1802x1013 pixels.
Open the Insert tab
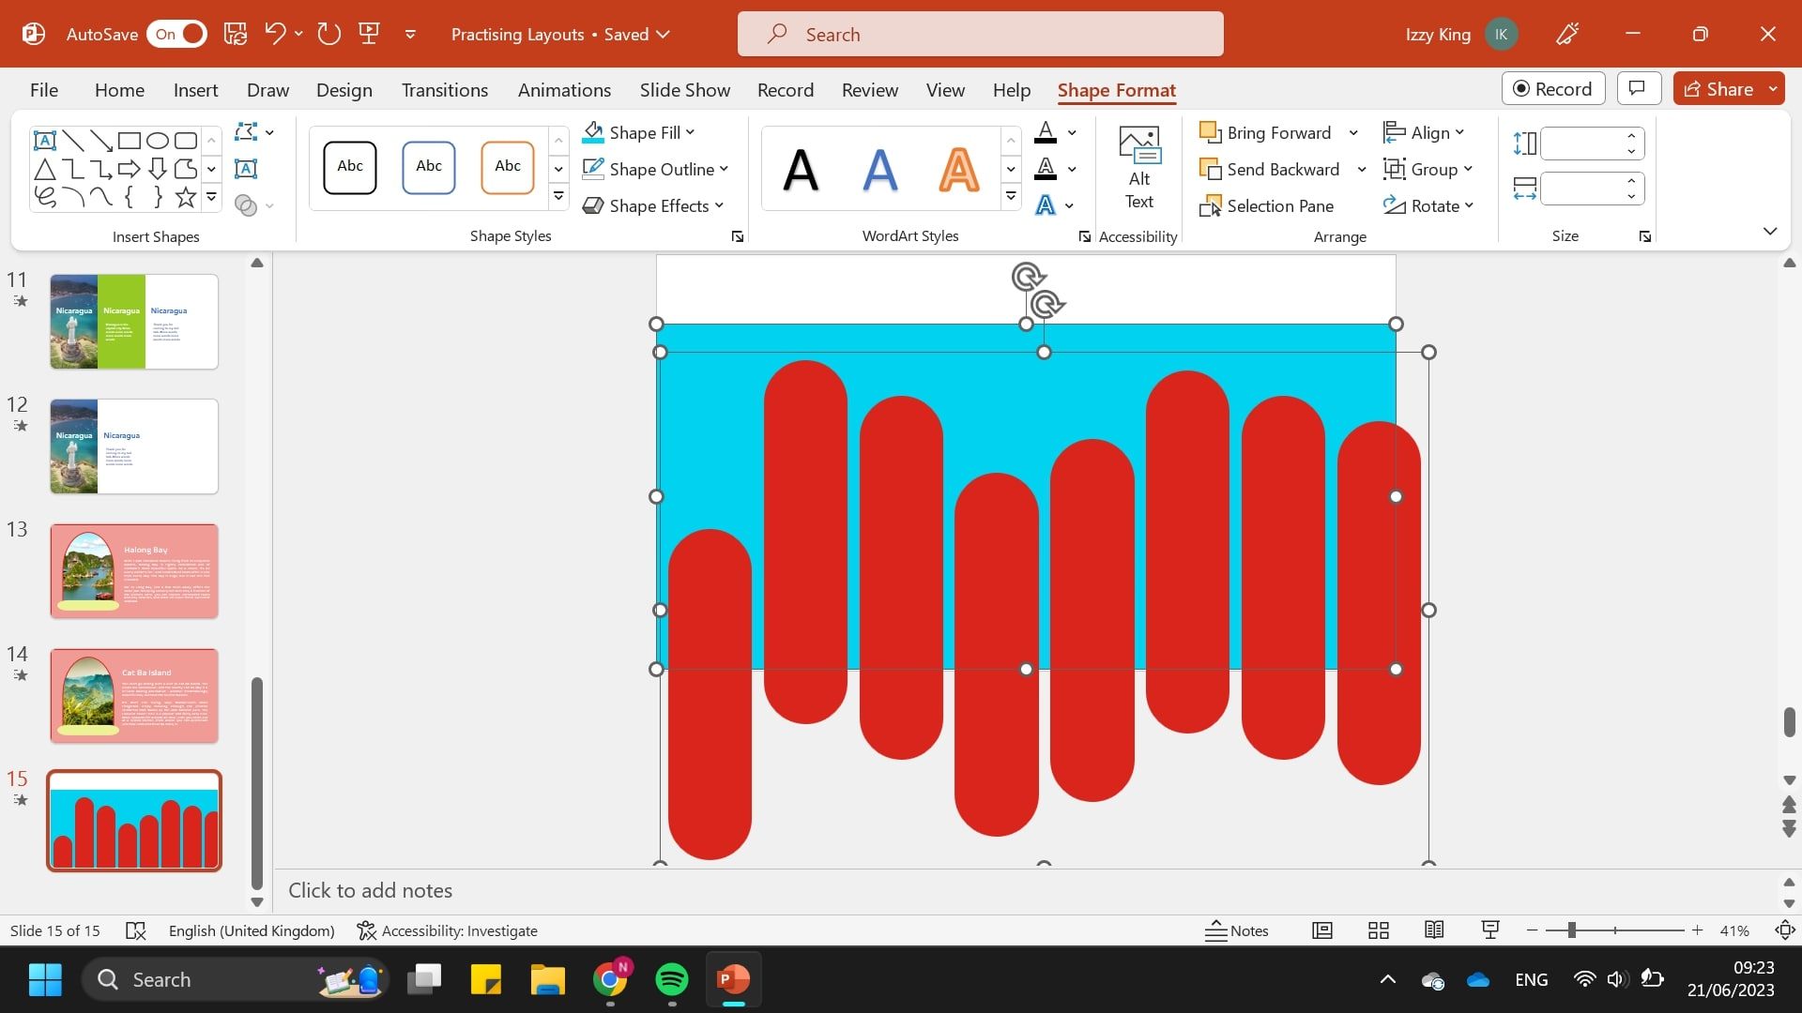click(195, 90)
